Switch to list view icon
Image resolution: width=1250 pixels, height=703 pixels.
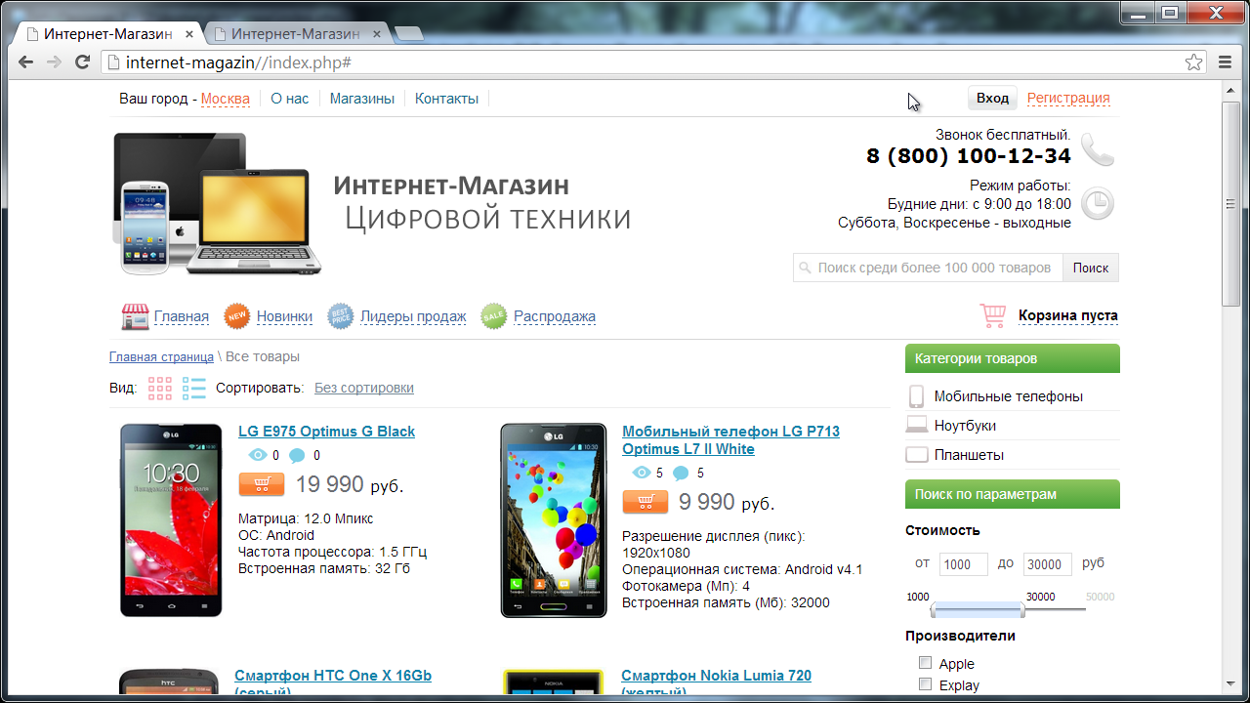pos(194,389)
